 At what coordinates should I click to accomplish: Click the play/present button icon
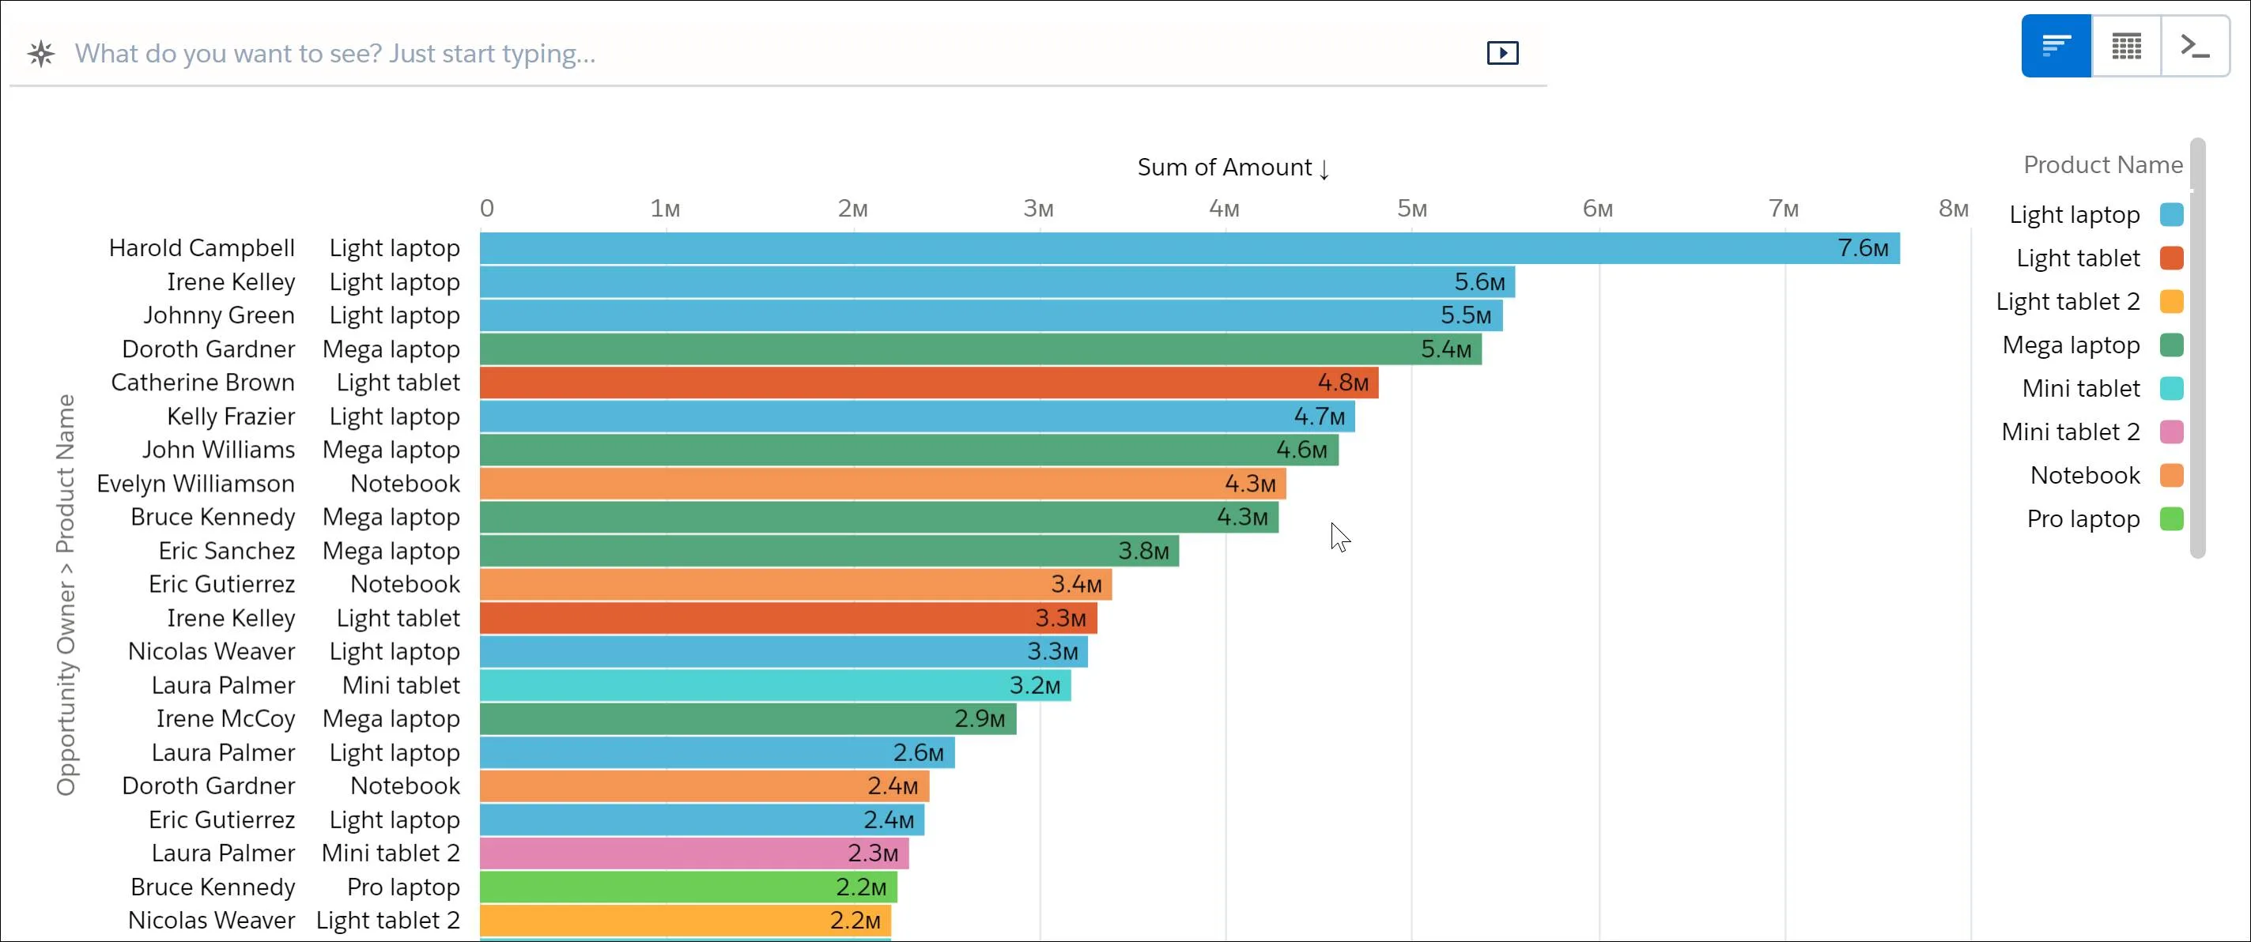click(1501, 53)
